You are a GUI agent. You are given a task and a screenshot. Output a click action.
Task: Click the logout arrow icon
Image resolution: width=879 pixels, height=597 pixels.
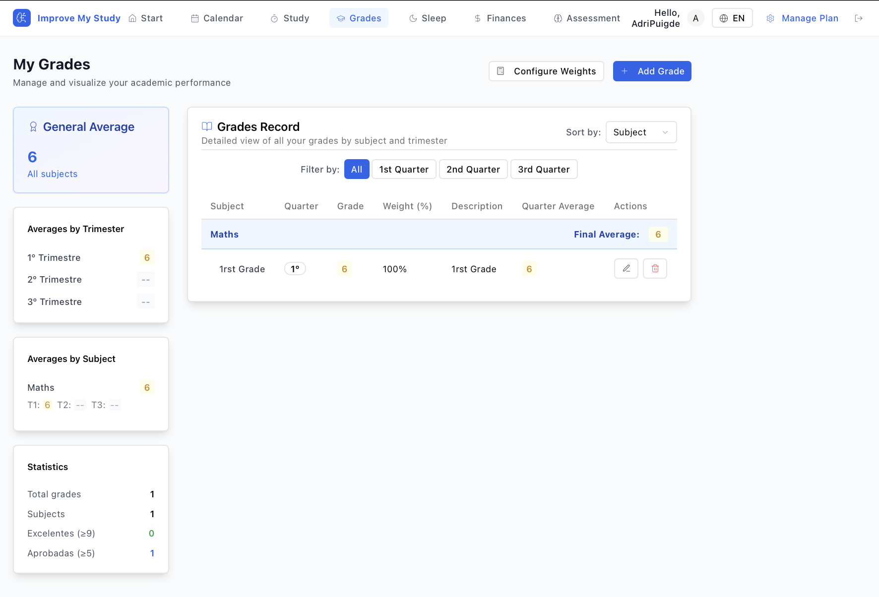click(x=859, y=18)
